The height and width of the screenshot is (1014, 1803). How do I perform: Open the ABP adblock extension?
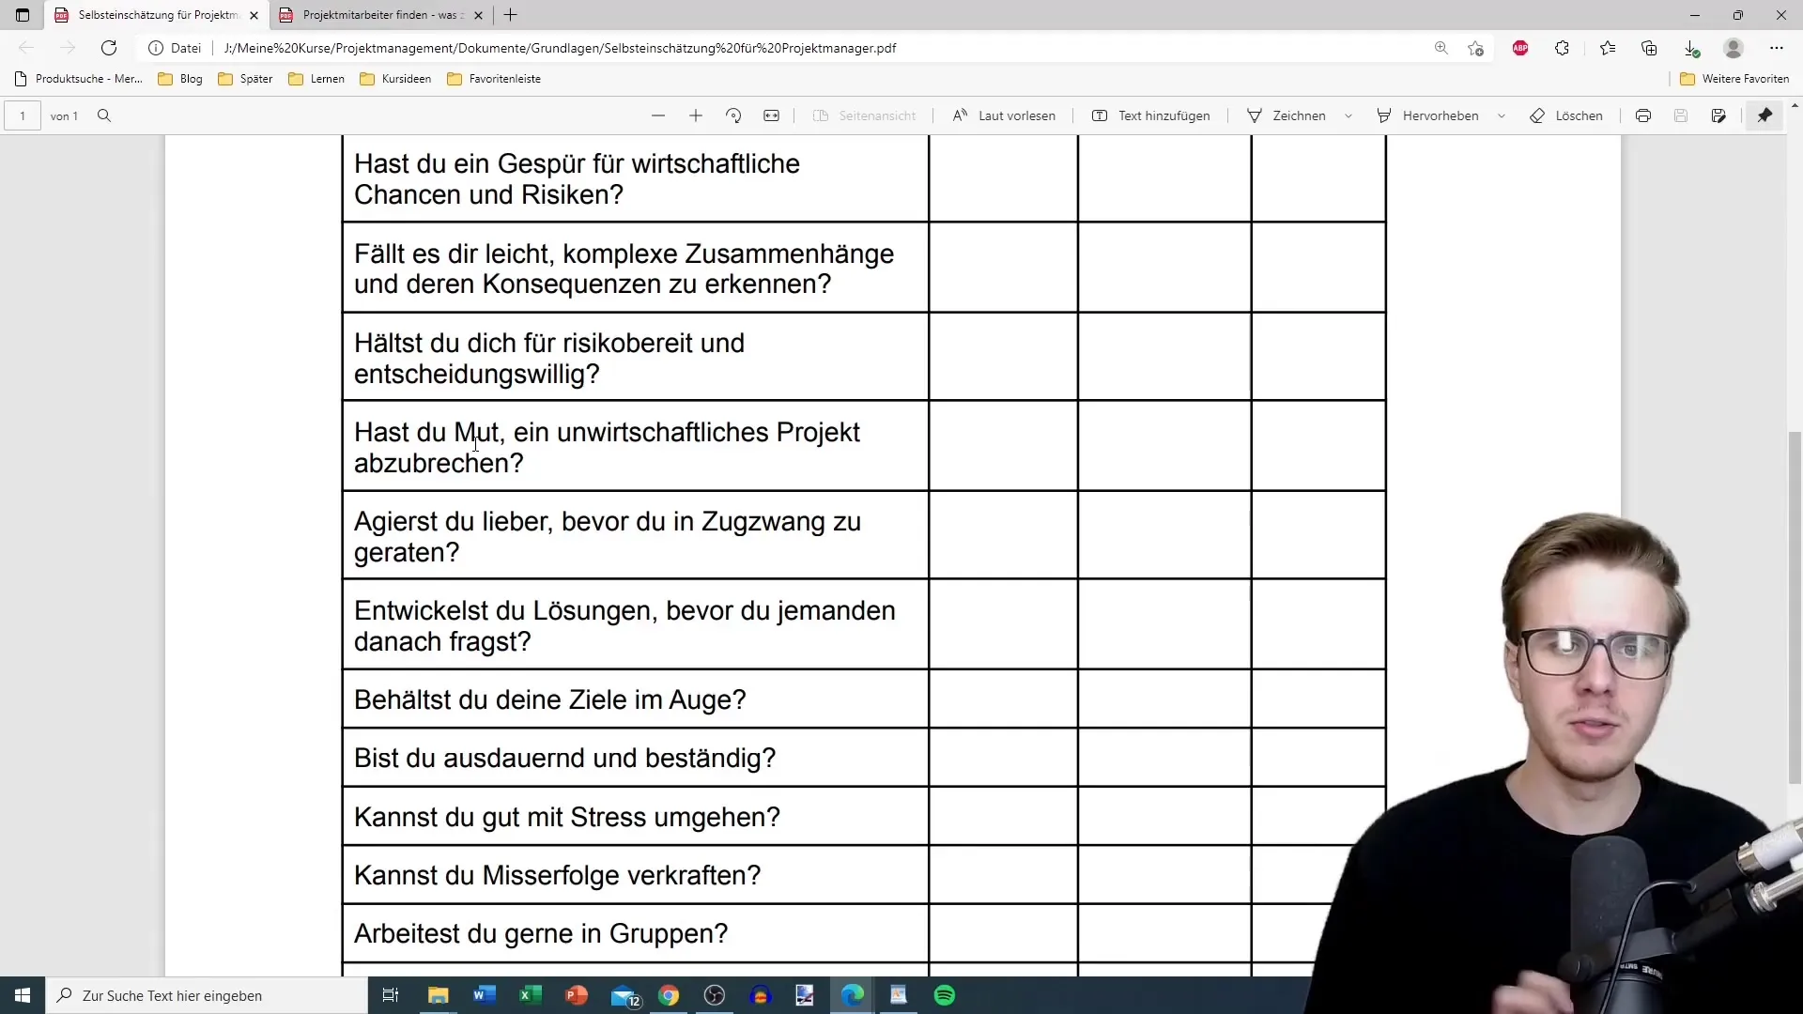point(1520,48)
